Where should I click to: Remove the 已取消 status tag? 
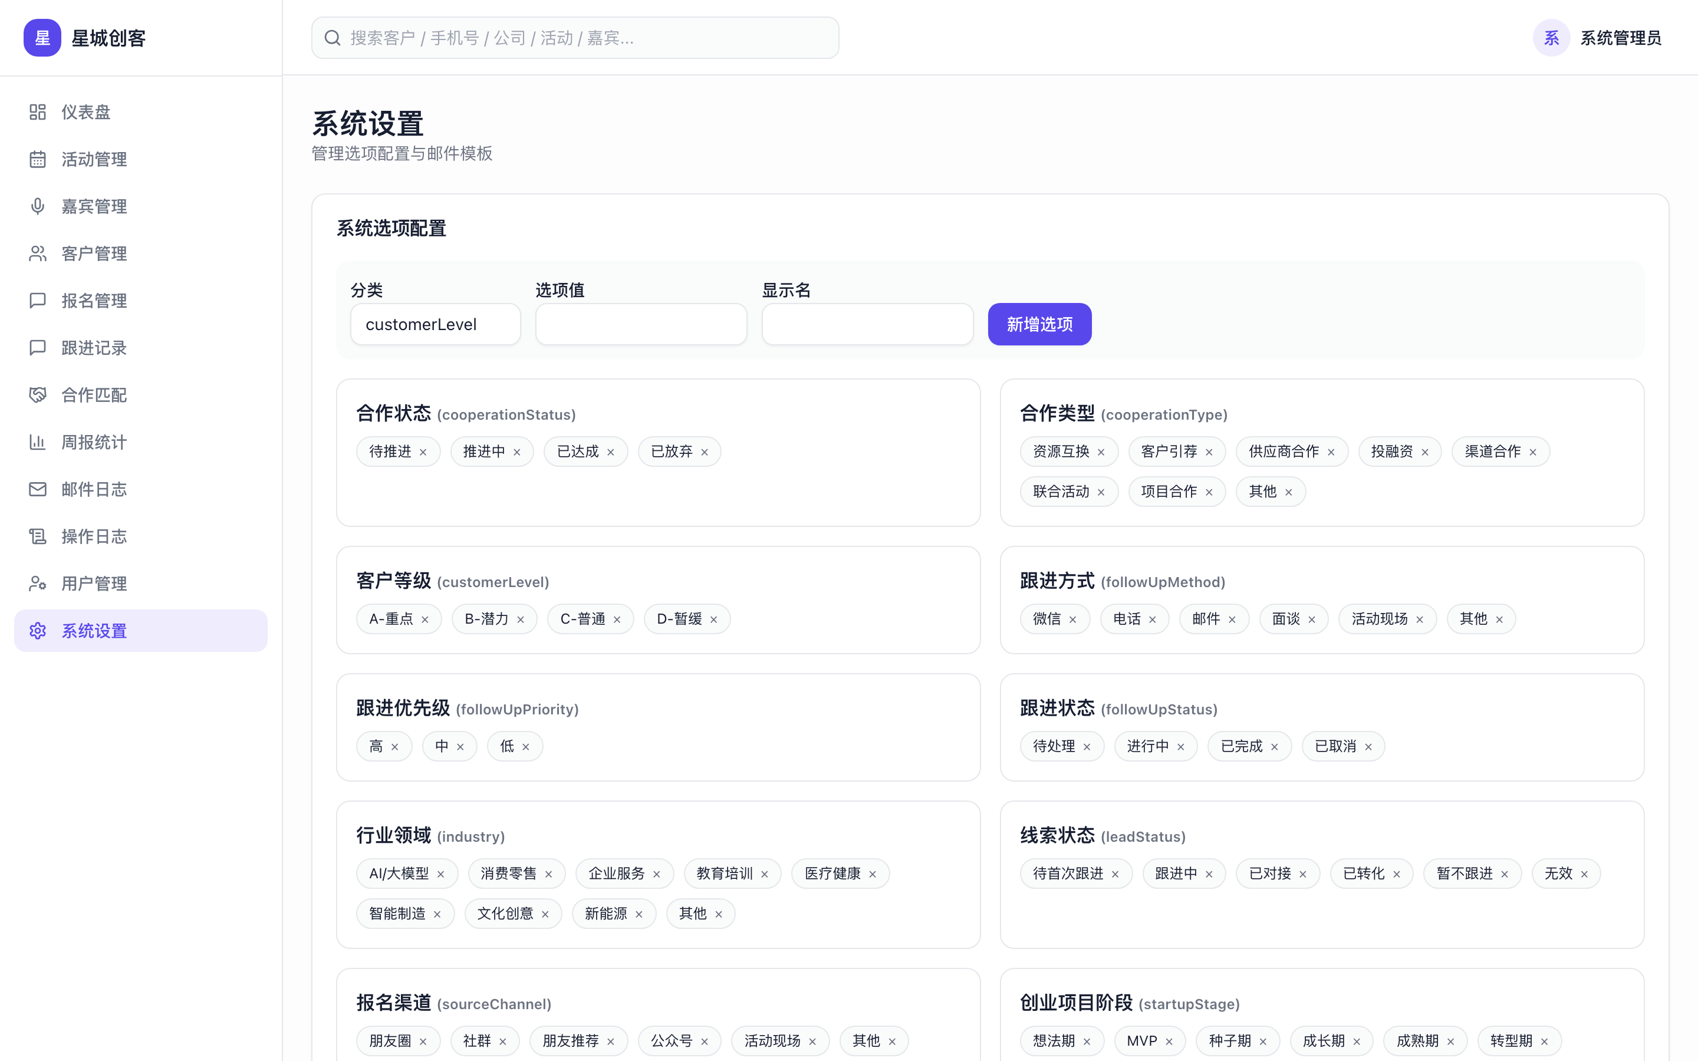[x=1368, y=747]
